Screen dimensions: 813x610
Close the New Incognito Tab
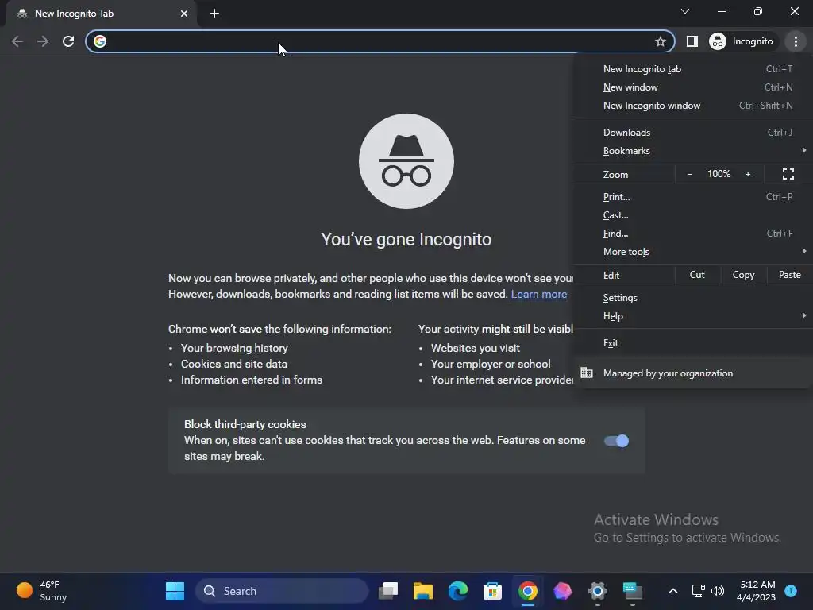click(184, 14)
